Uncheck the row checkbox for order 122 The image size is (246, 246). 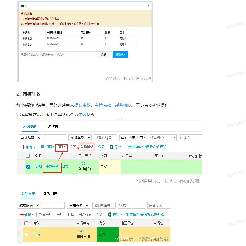(x=28, y=166)
